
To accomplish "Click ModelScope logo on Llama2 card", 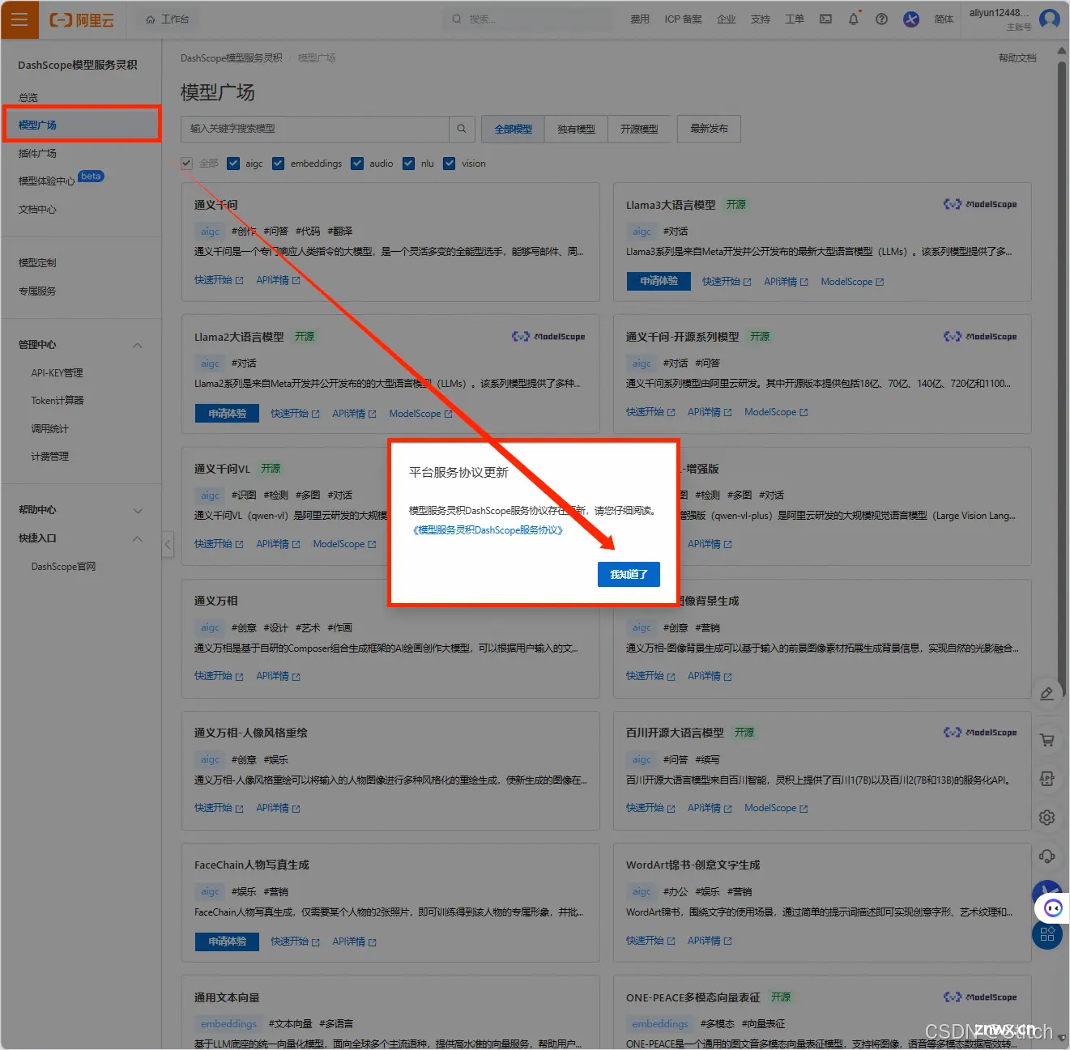I will point(548,337).
